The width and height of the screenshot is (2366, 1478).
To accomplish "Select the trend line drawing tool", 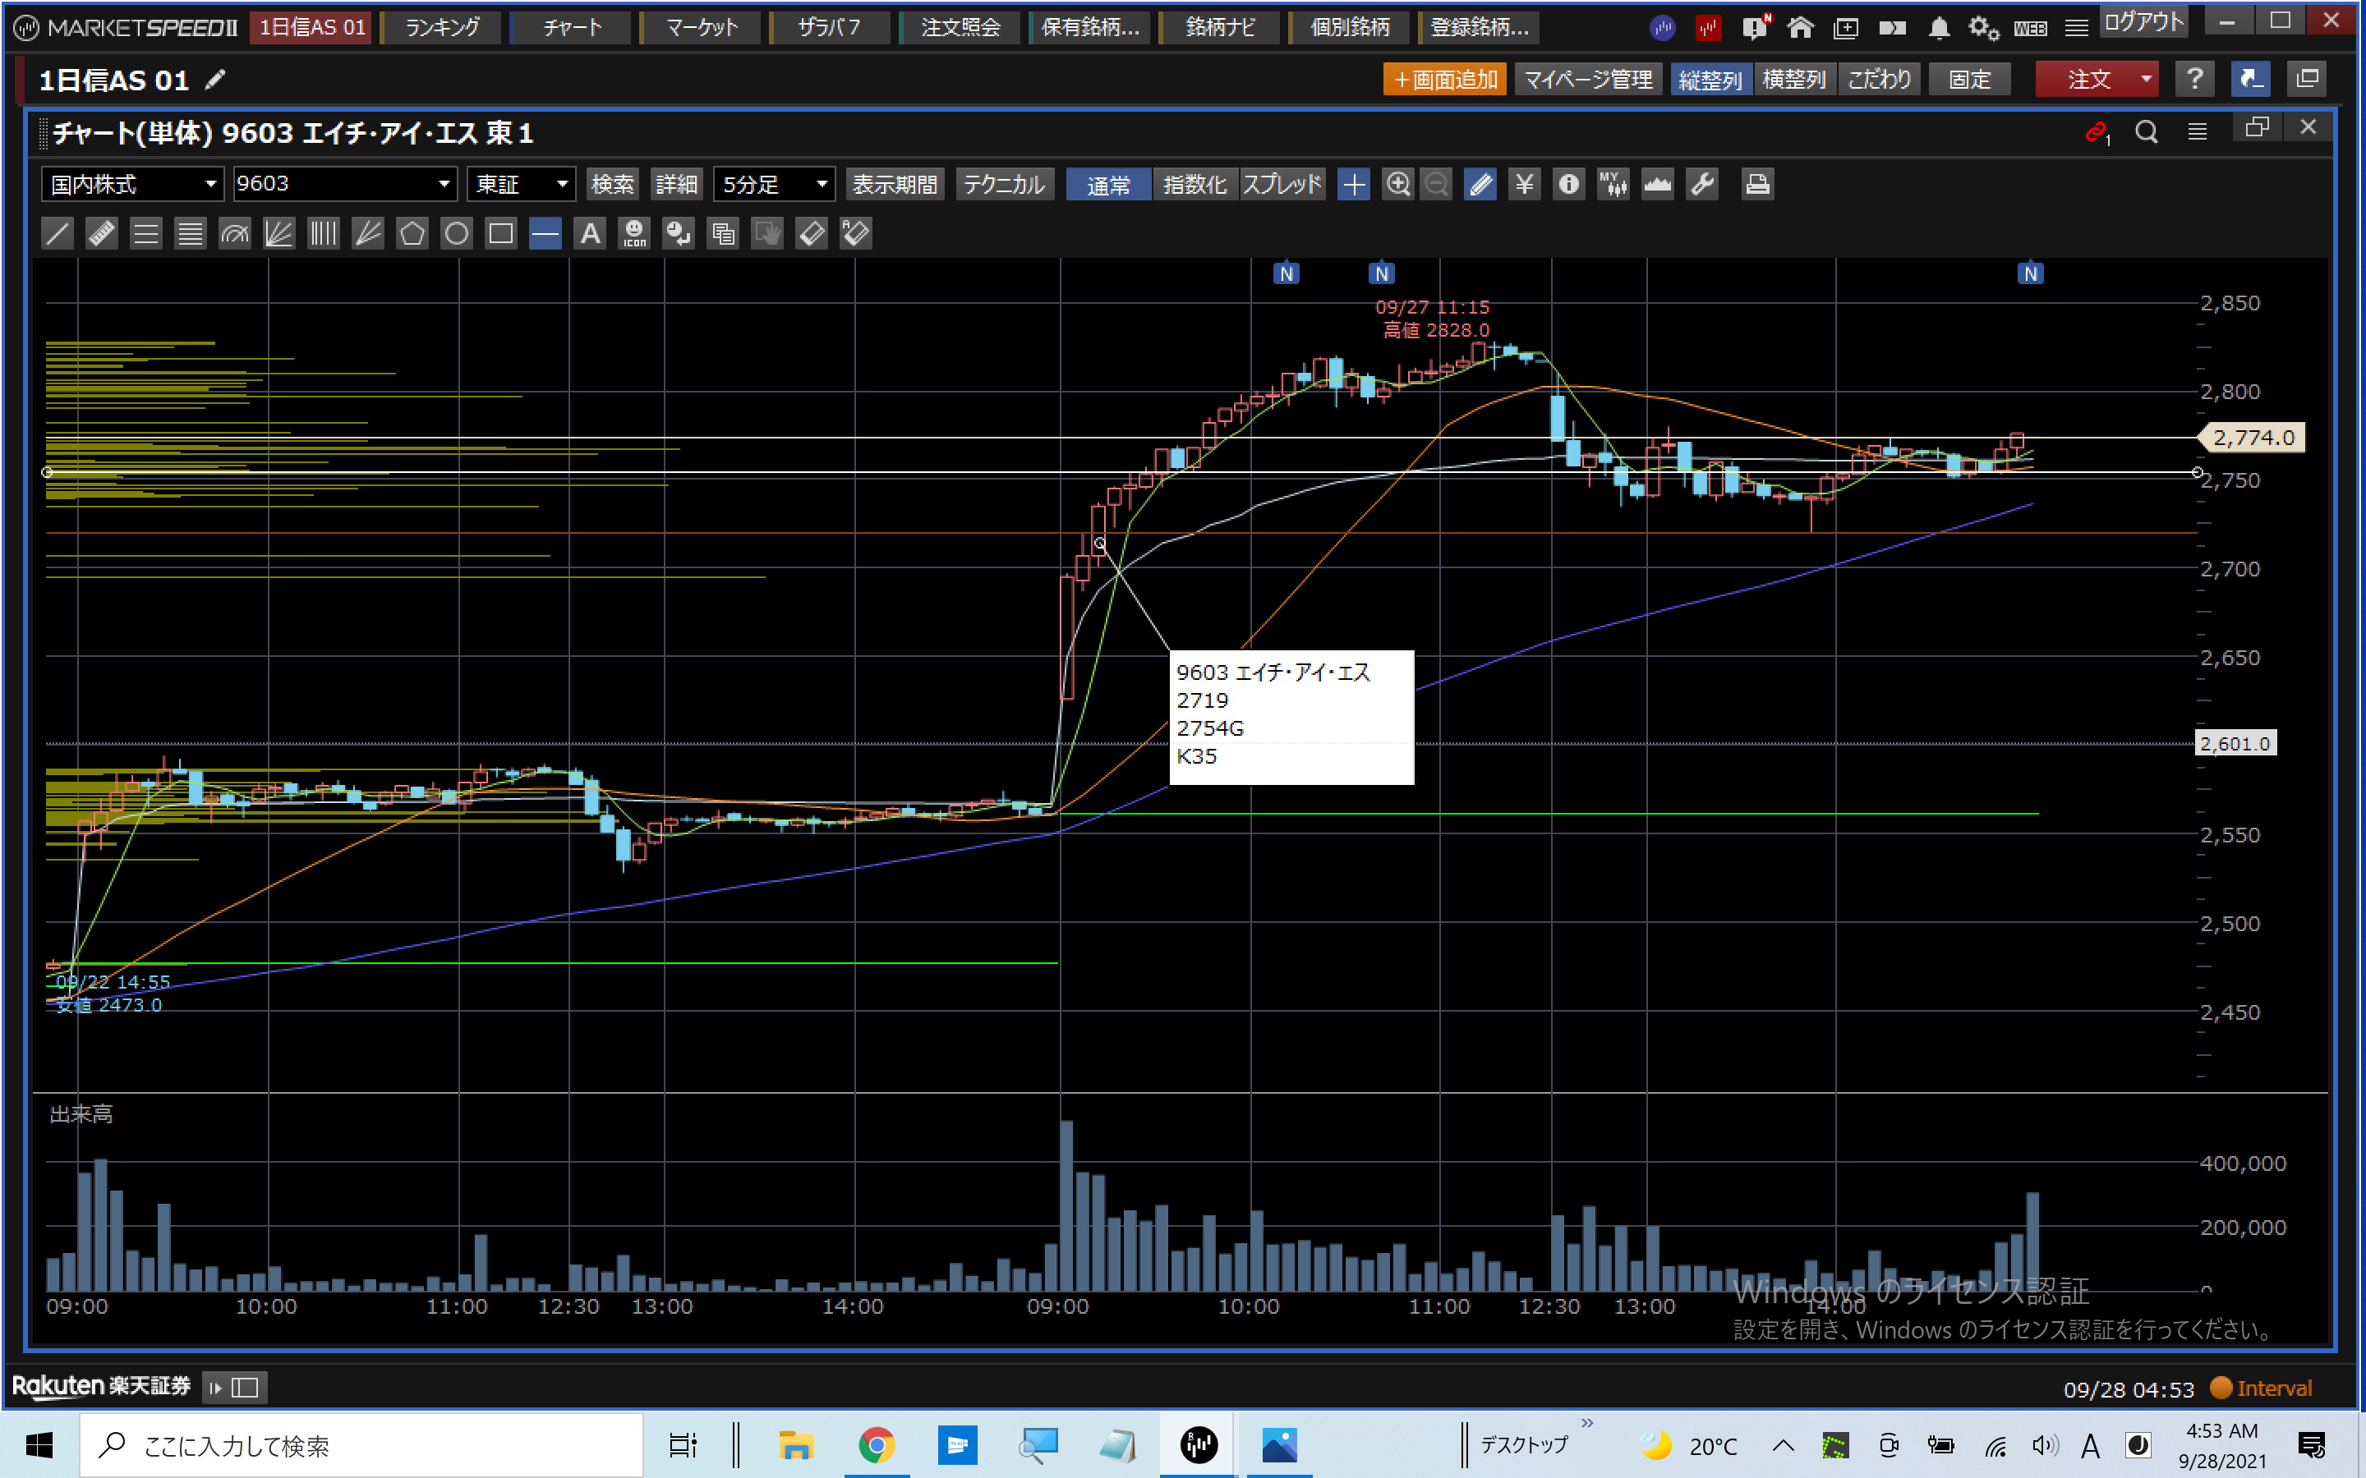I will (x=58, y=234).
